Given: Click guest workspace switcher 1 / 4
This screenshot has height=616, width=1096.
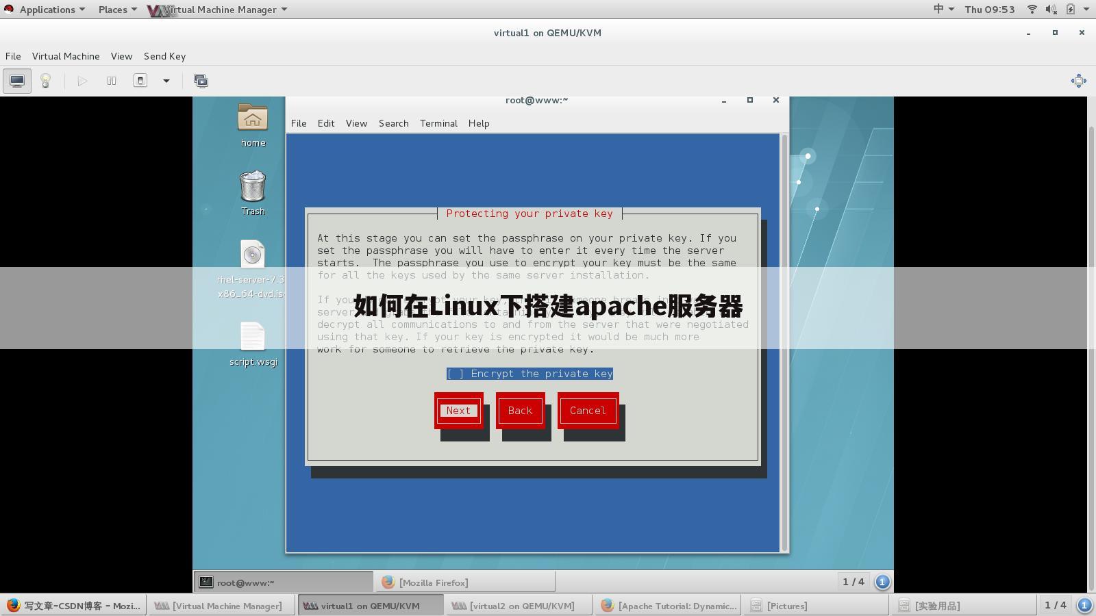Looking at the screenshot, I should tap(854, 582).
